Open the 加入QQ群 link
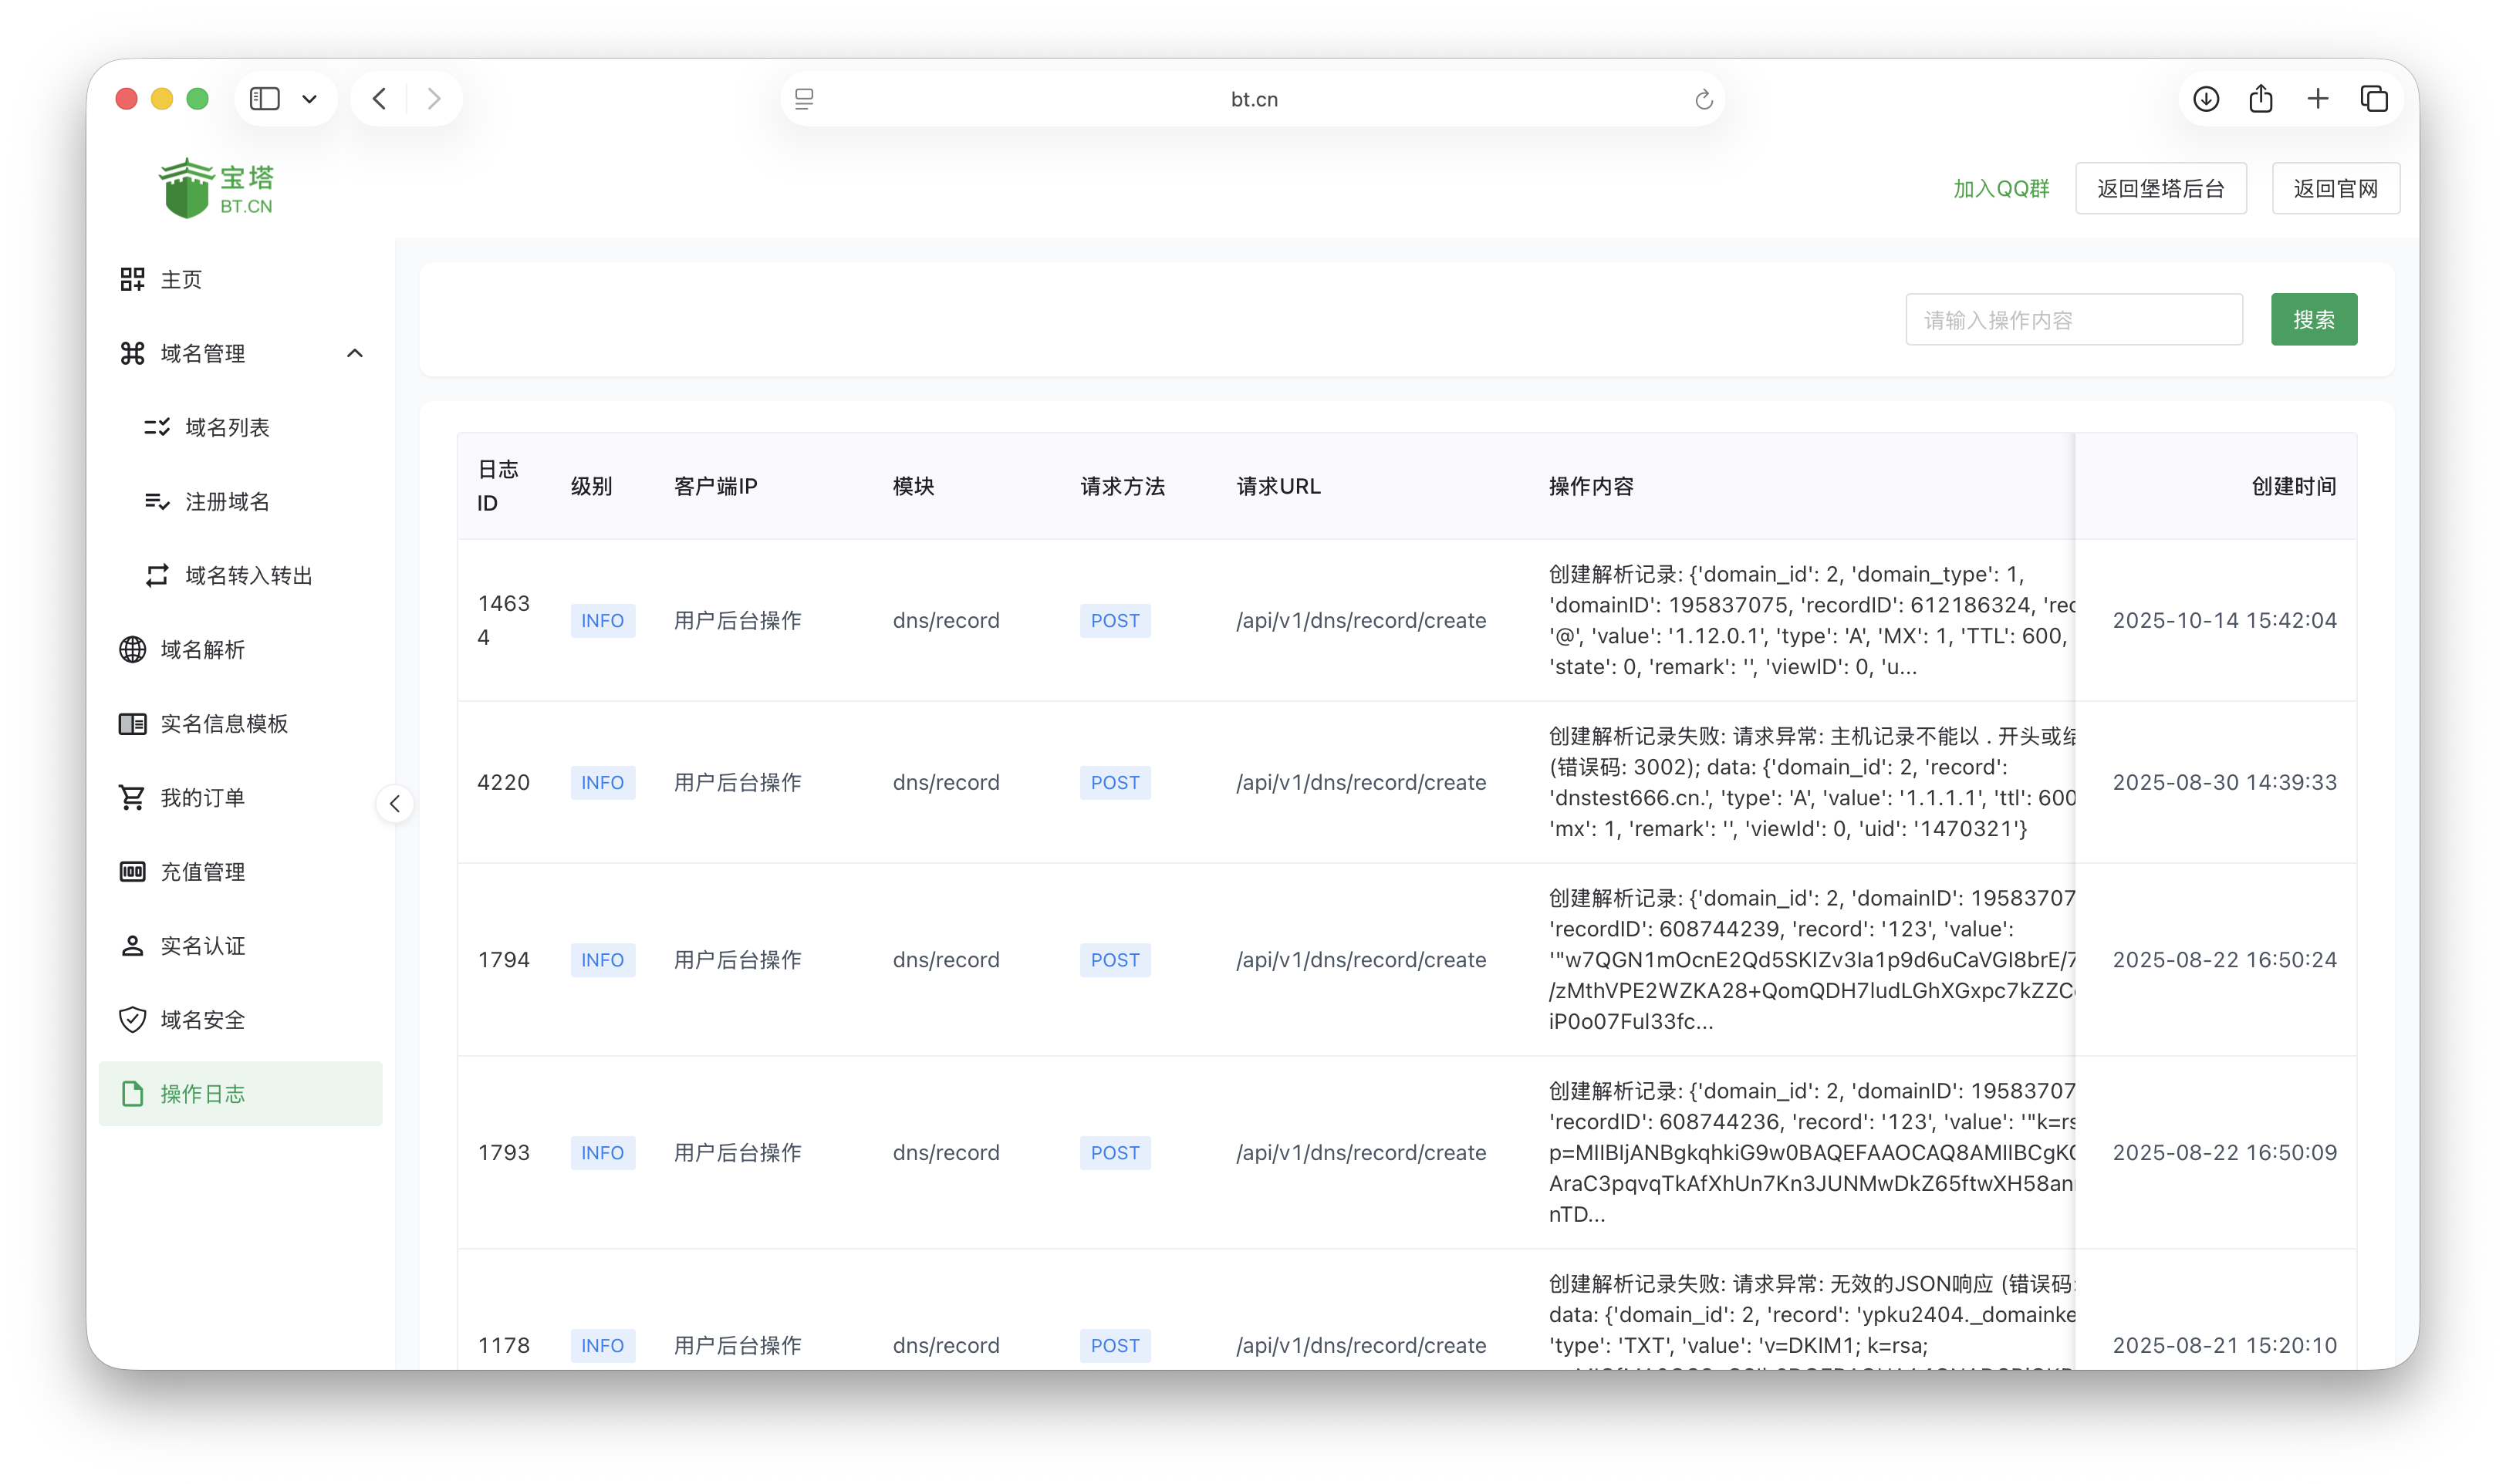The image size is (2506, 1484). (2001, 189)
